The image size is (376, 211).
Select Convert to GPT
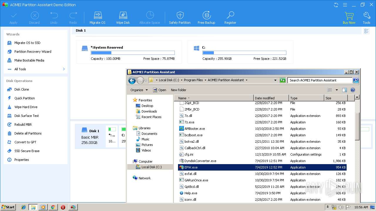pyautogui.click(x=25, y=142)
